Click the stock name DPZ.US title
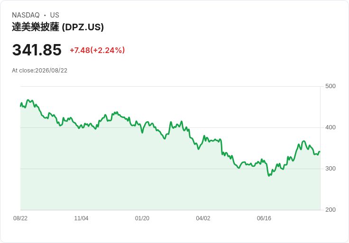The height and width of the screenshot is (243, 349). click(x=58, y=27)
